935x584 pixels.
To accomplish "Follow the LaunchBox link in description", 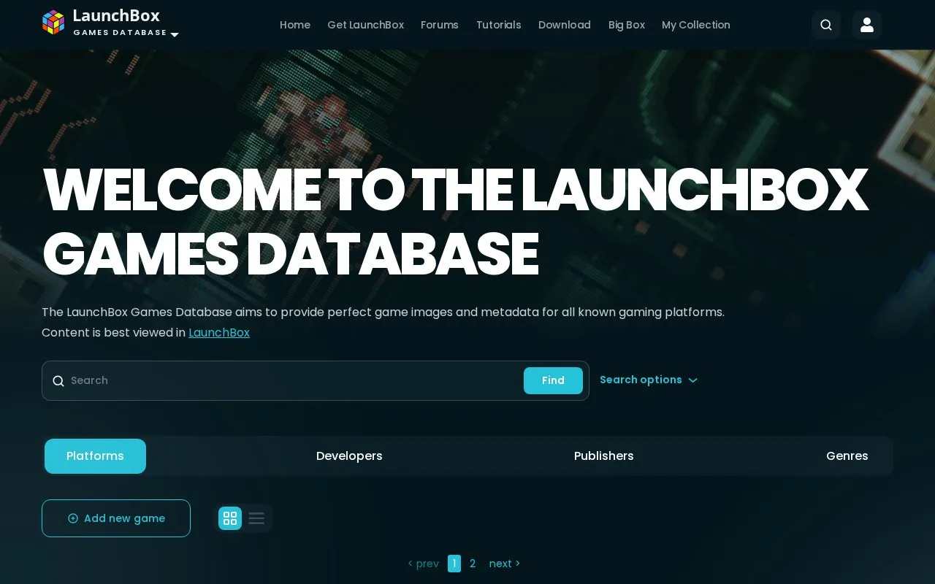I will point(219,333).
